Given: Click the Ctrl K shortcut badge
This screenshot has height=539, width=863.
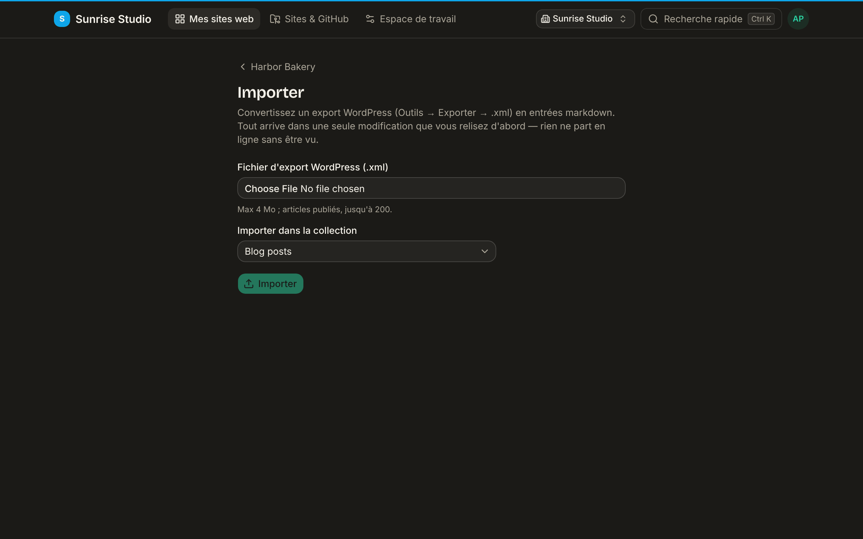Looking at the screenshot, I should click(761, 19).
